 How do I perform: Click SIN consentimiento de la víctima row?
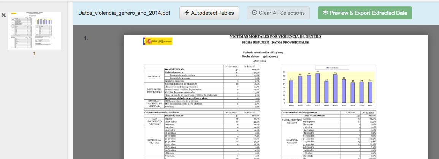[212, 104]
